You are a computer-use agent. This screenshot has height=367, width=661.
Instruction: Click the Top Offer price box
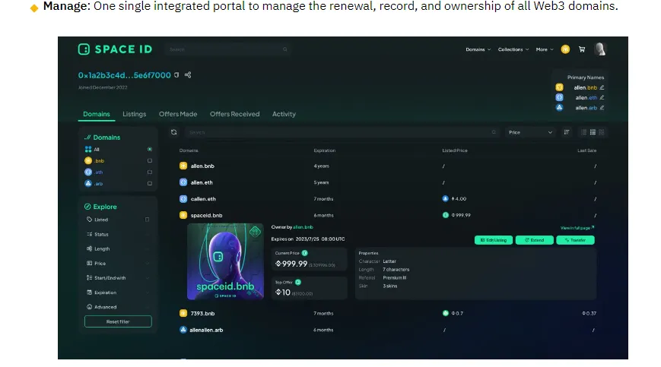coord(309,288)
